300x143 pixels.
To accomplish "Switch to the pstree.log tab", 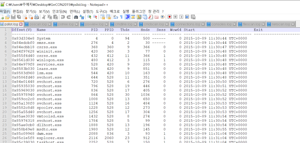I will [66, 24].
